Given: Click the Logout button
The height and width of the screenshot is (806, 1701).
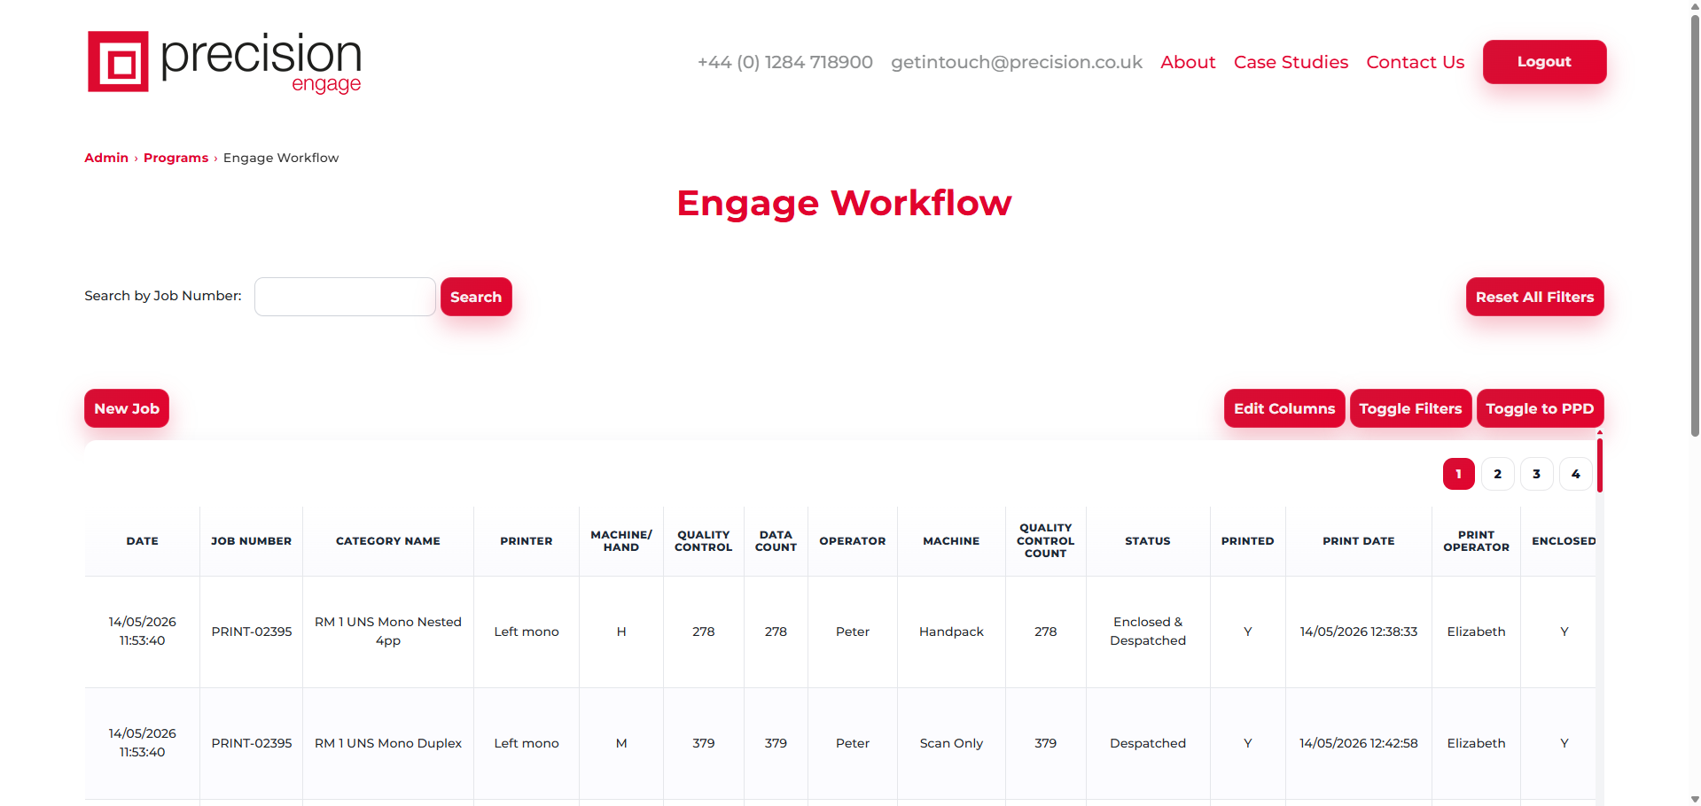Looking at the screenshot, I should (x=1544, y=62).
